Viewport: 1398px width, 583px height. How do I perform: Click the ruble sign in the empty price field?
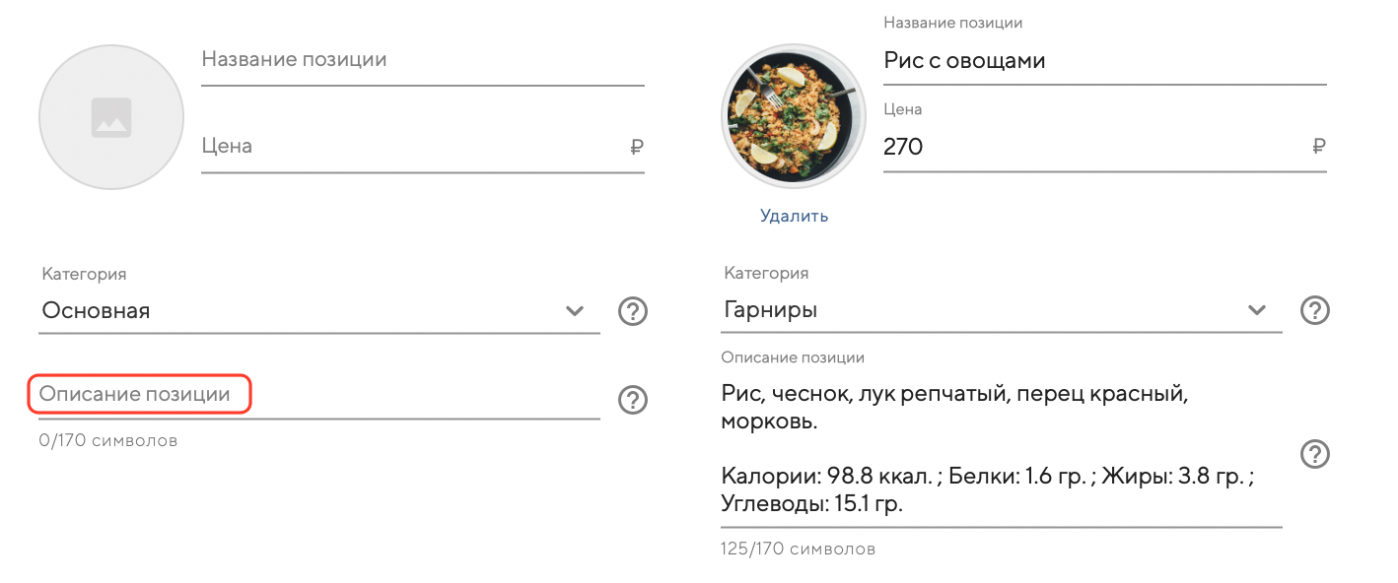[x=636, y=147]
